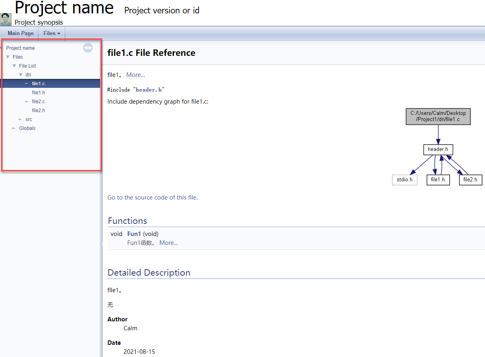Expand the file2.c tree node arrow
This screenshot has height=357, width=485.
click(x=27, y=102)
